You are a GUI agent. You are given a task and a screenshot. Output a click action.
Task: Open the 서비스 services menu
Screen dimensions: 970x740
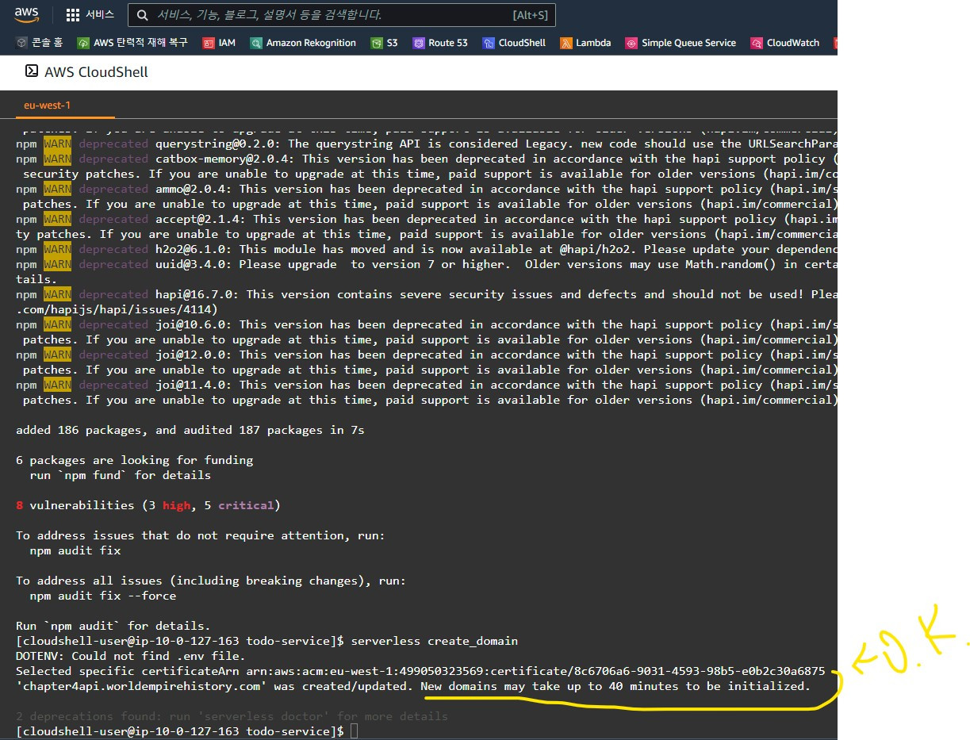click(99, 15)
